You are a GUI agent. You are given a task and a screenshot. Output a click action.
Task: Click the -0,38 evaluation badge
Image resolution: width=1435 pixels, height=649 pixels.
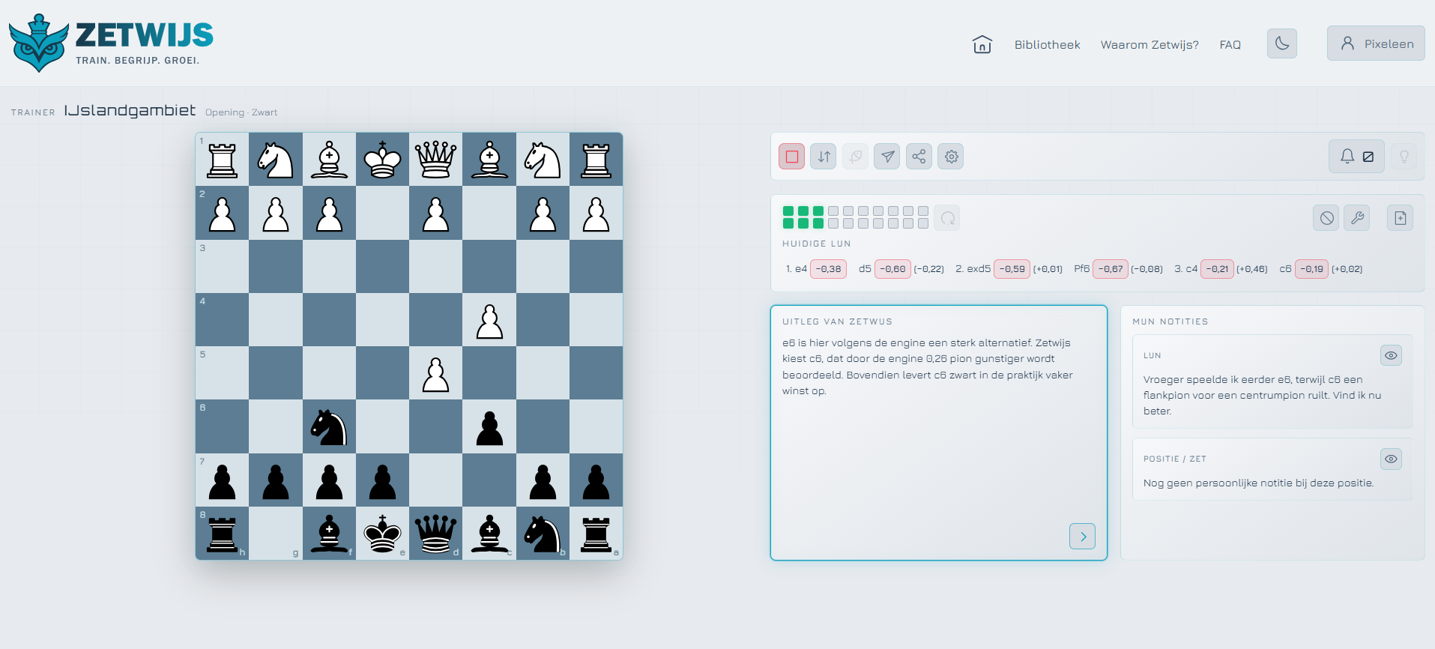click(x=828, y=268)
